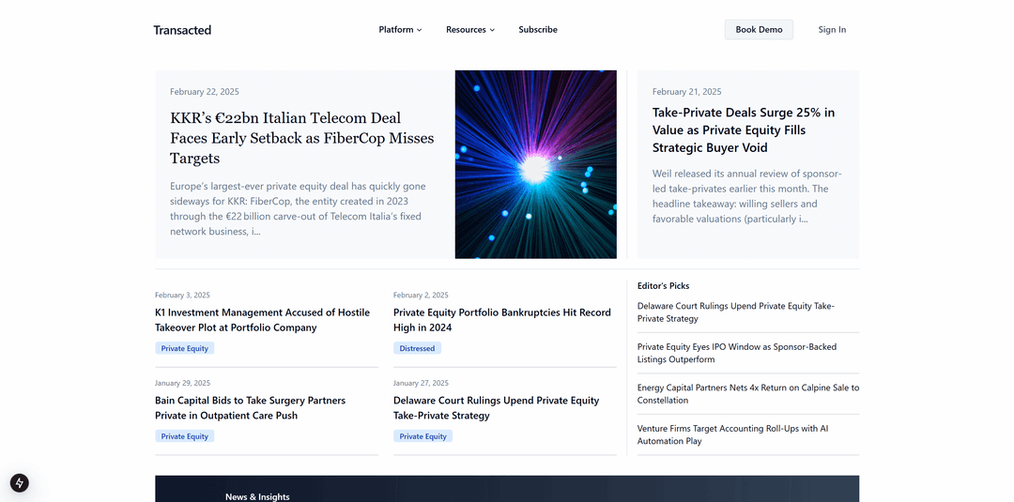Click the January 27, 2025 date
Screen dimensions: 1014x502
click(421, 383)
